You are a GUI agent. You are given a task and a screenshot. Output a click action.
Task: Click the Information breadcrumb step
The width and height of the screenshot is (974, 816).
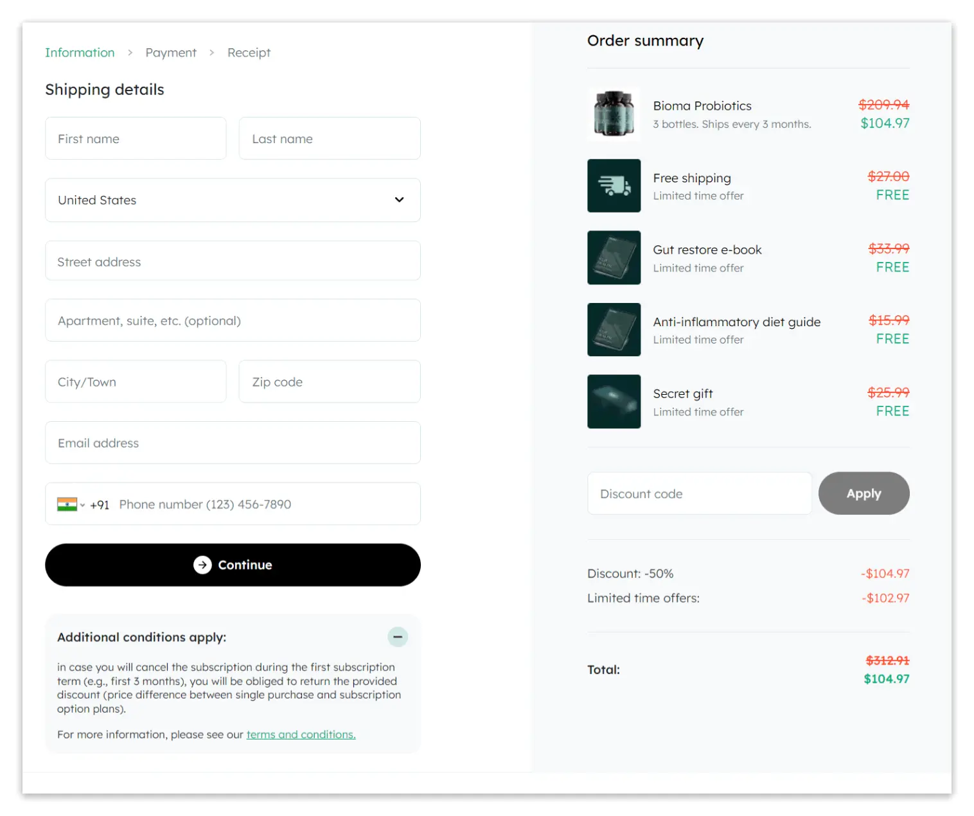(80, 53)
